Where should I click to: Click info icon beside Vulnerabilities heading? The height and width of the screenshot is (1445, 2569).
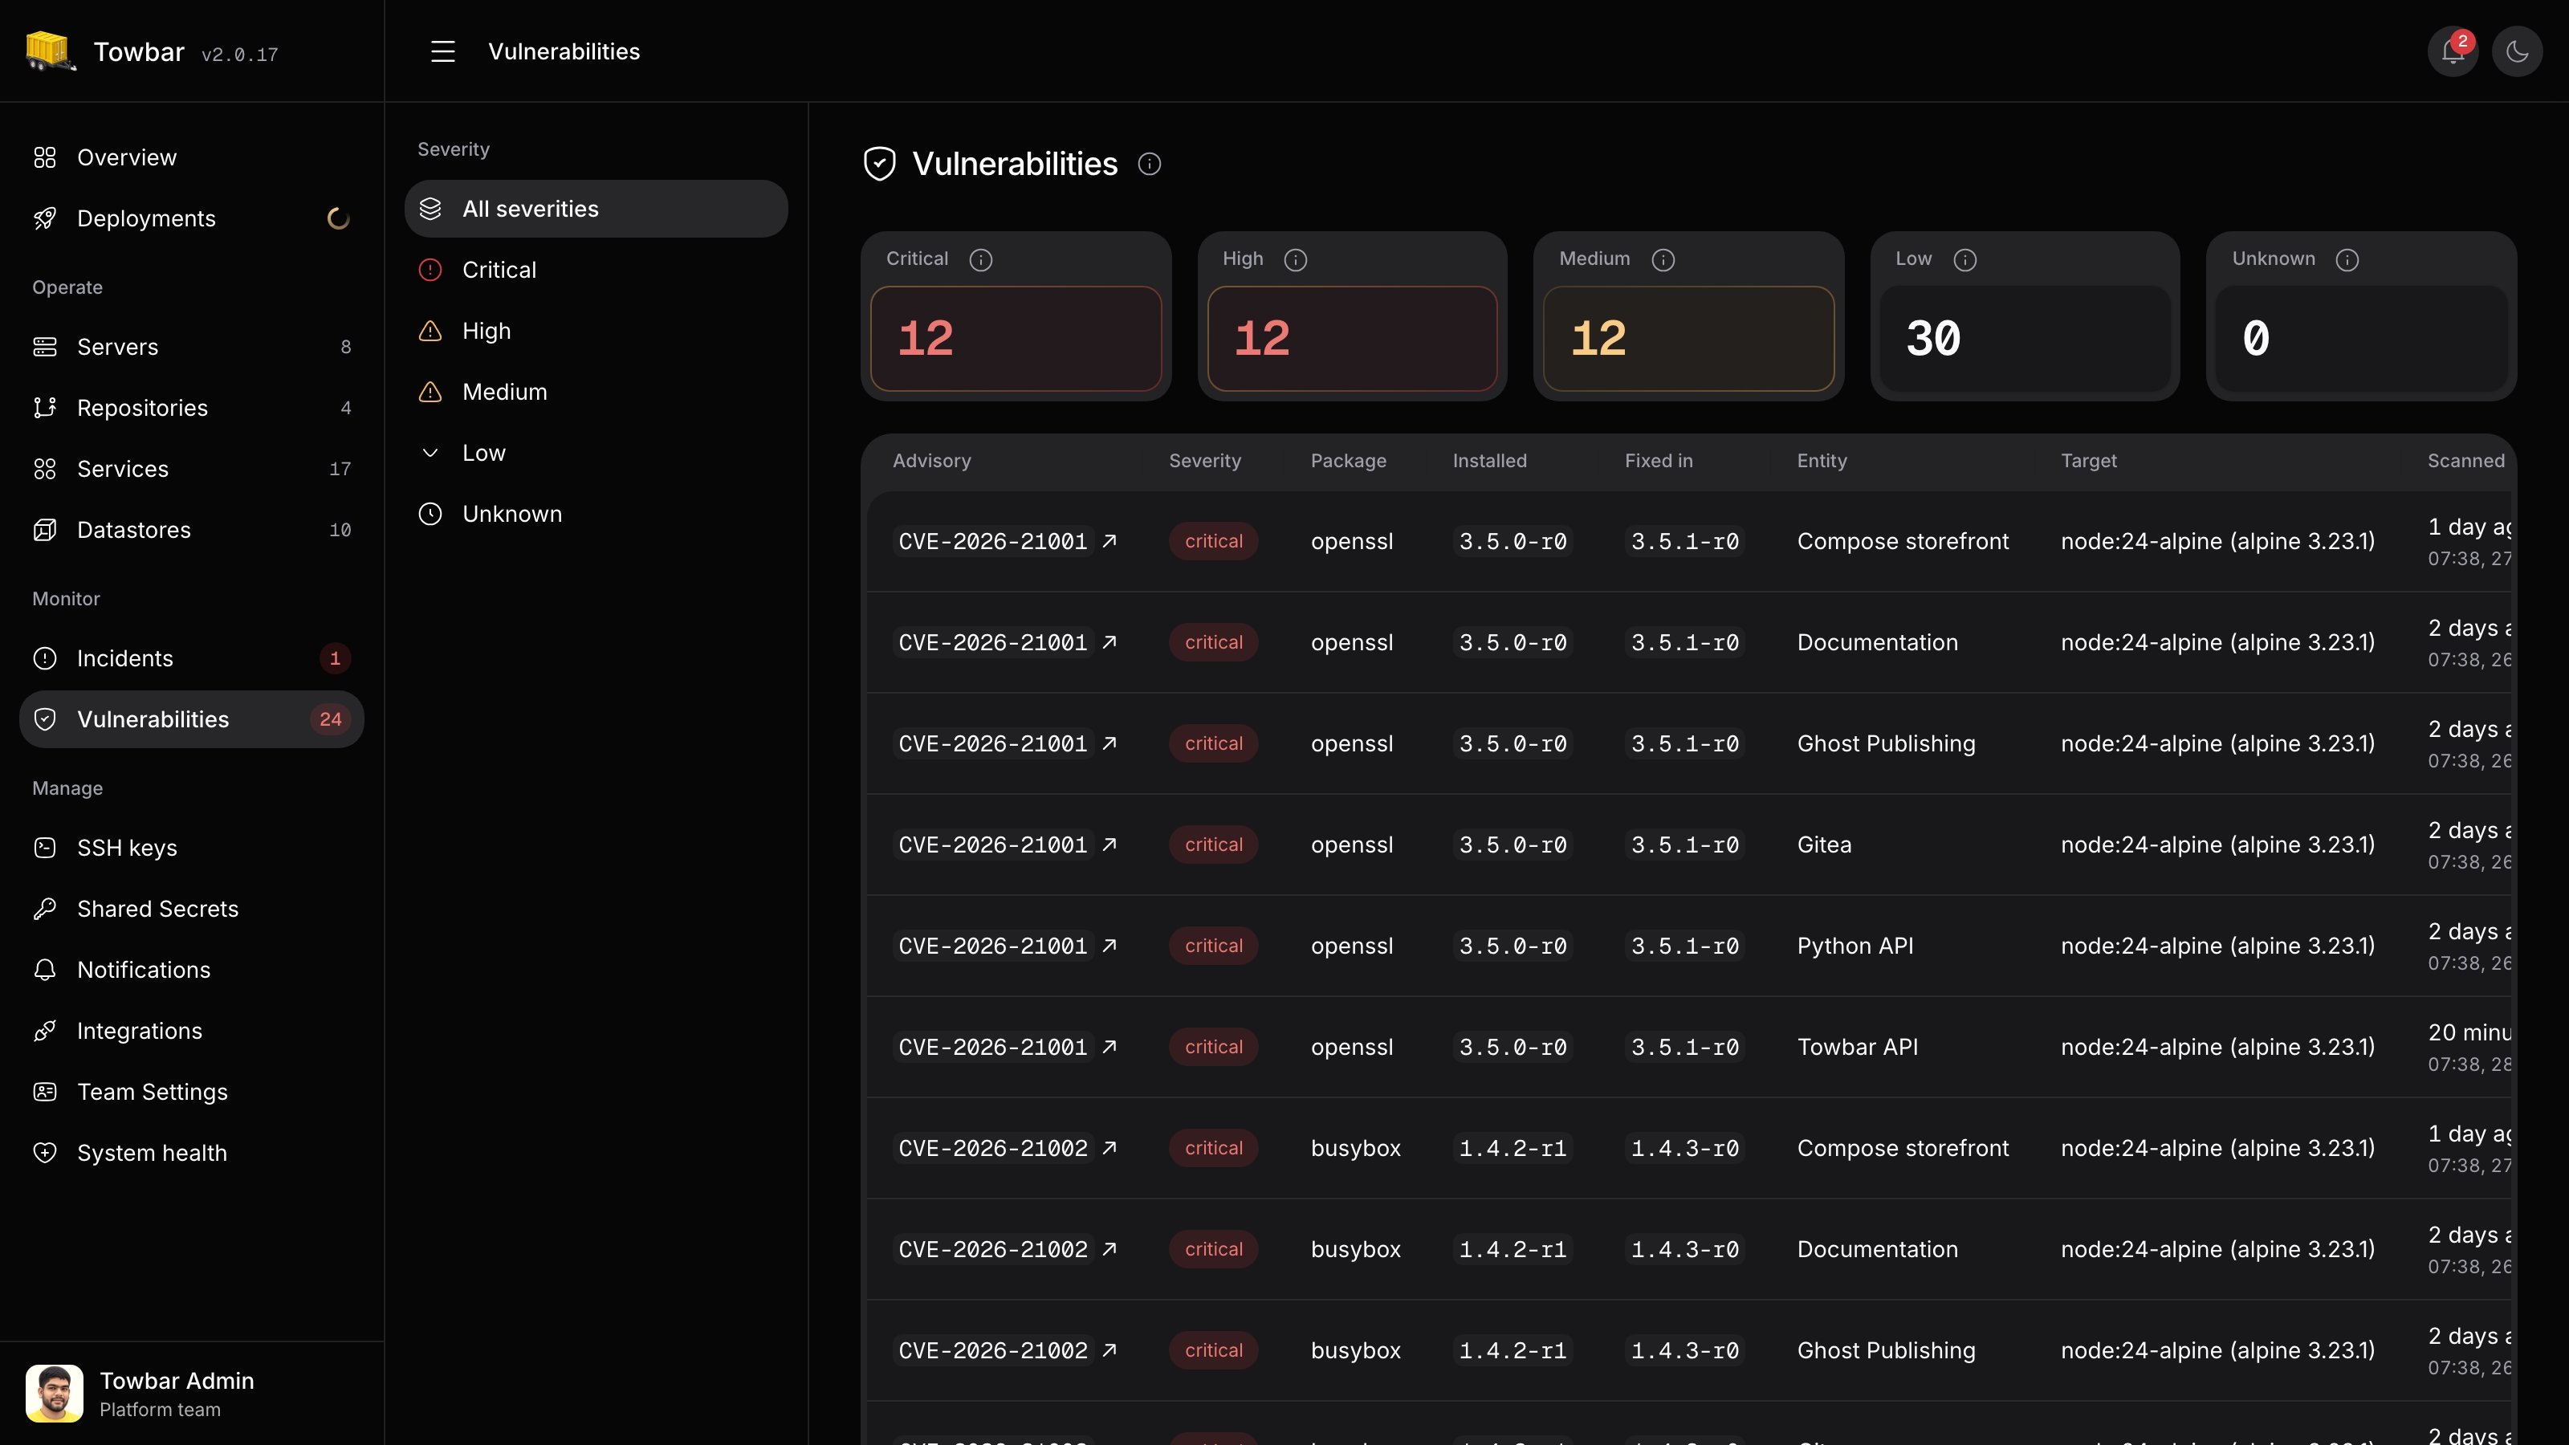click(x=1149, y=164)
